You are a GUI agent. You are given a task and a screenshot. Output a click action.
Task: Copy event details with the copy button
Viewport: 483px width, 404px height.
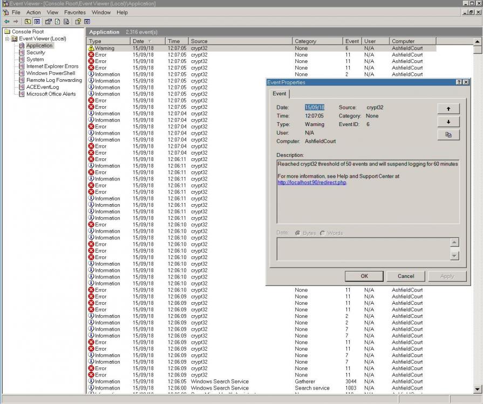tap(448, 135)
